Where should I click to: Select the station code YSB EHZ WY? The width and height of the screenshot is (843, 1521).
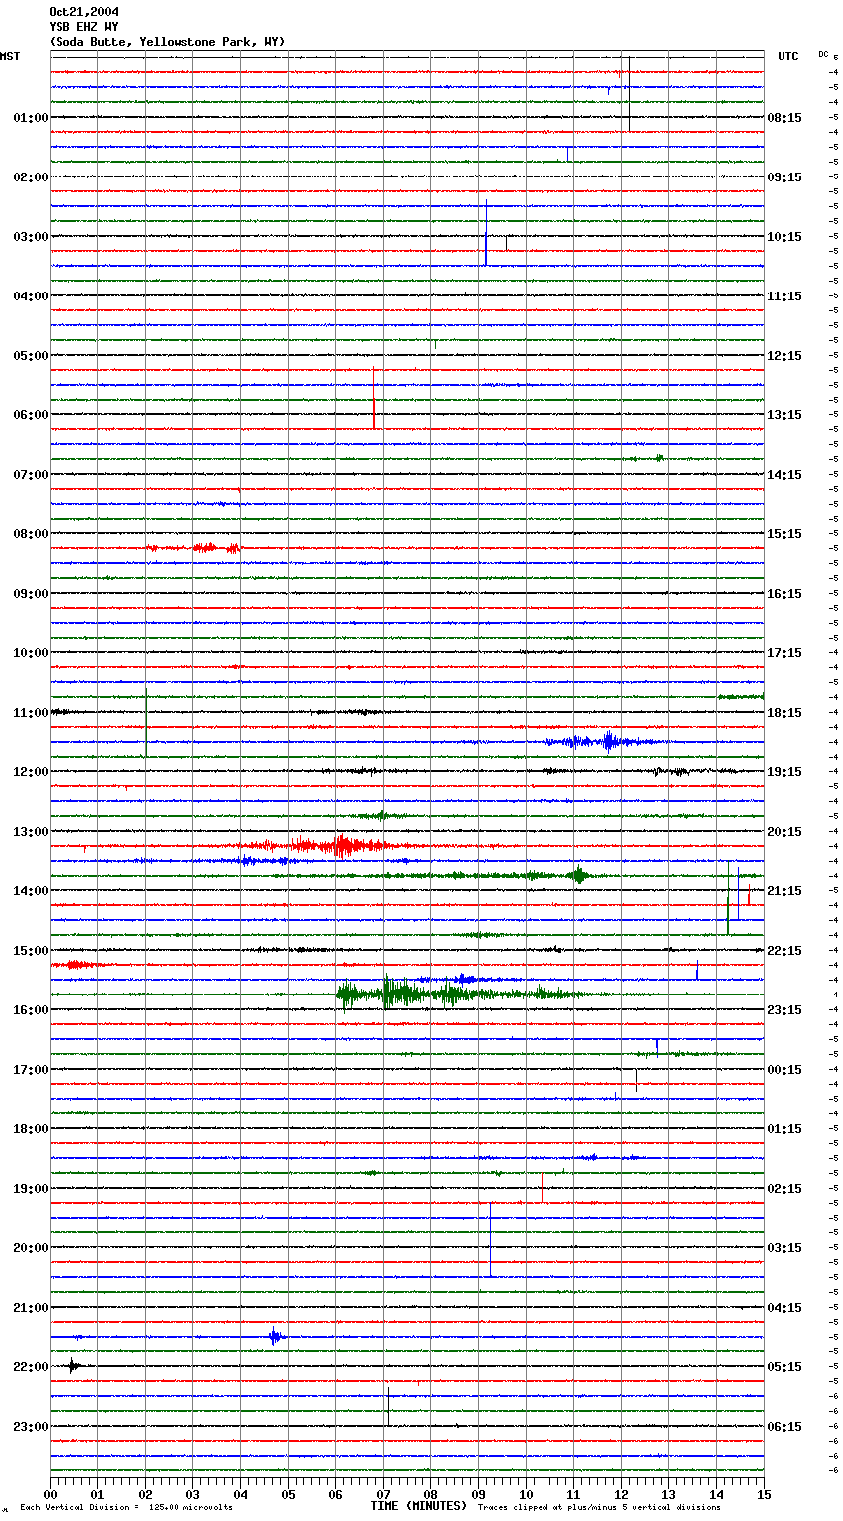84,27
